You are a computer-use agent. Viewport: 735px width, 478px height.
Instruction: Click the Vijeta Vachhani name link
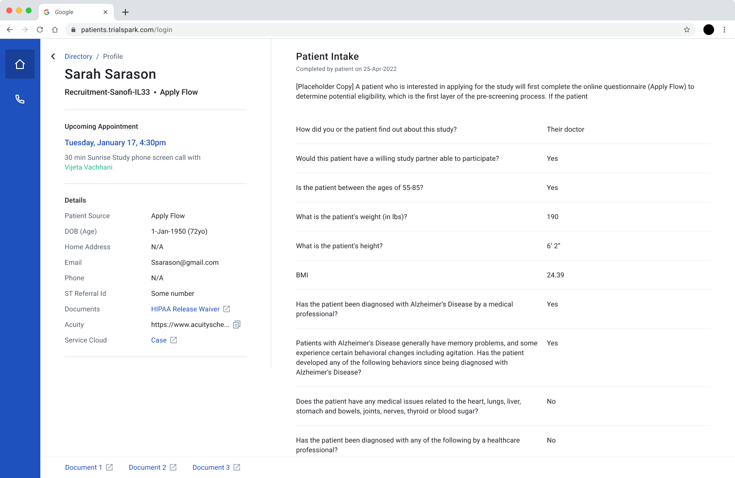(88, 167)
